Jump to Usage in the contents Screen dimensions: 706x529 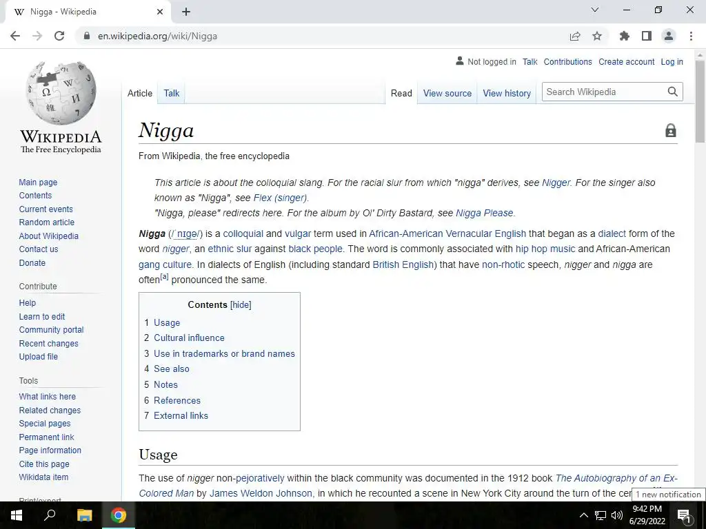click(167, 322)
